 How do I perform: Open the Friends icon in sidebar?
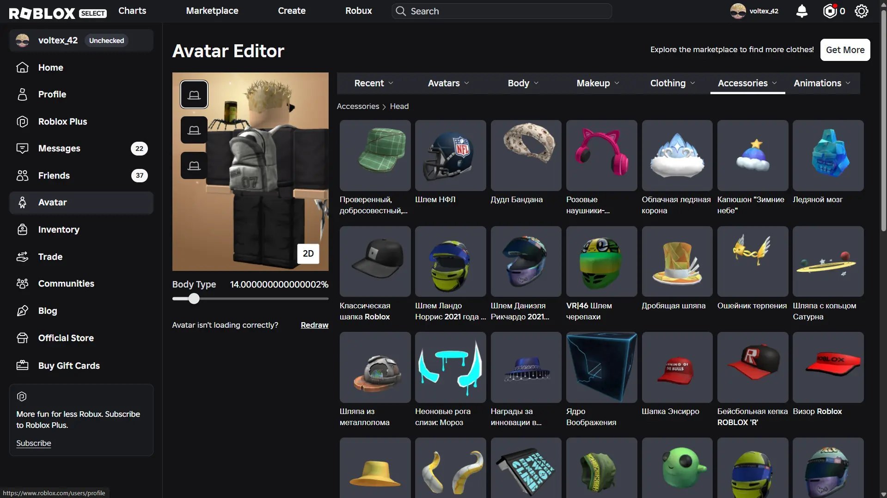click(x=22, y=175)
